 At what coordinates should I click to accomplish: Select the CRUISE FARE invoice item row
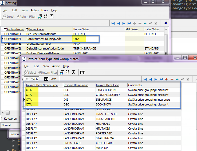point(104,143)
